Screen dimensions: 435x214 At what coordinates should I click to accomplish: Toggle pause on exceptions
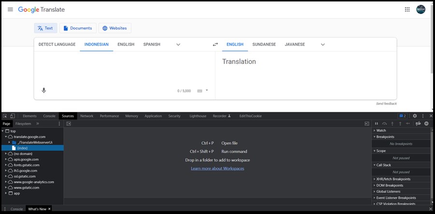click(426, 124)
